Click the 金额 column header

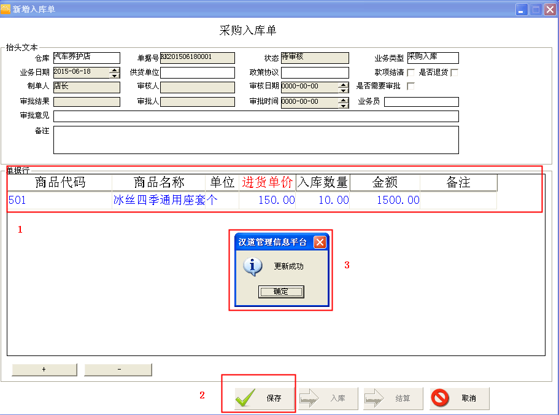point(385,182)
